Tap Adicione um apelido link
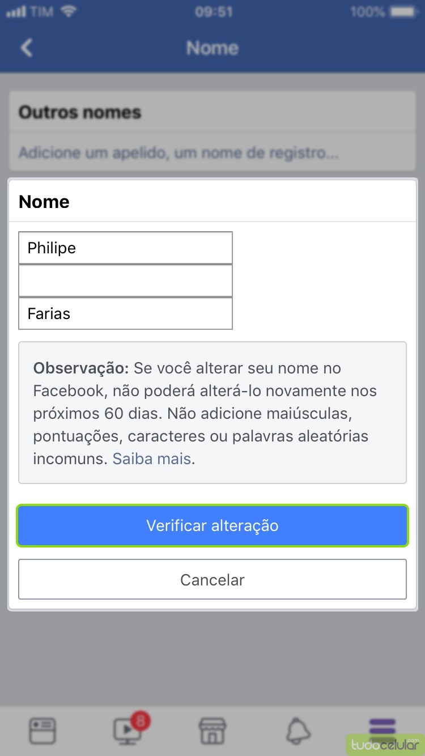This screenshot has width=425, height=756. coord(178,152)
